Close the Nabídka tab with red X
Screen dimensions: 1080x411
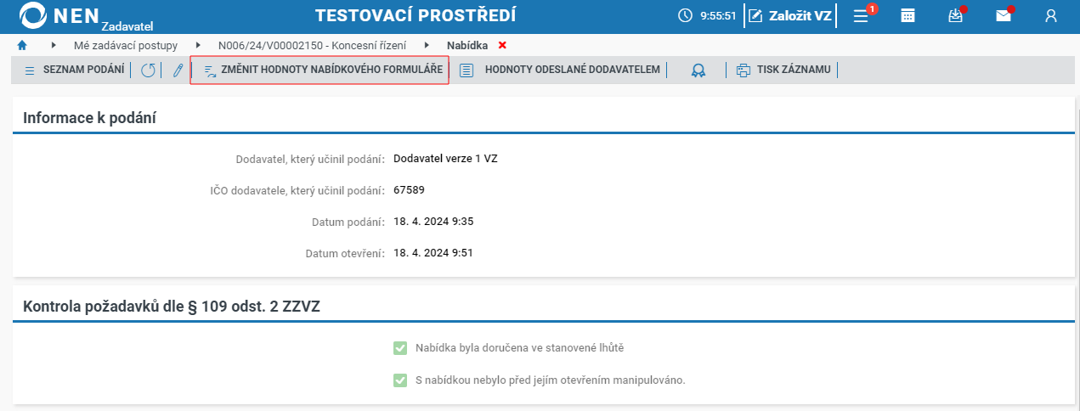(x=502, y=45)
